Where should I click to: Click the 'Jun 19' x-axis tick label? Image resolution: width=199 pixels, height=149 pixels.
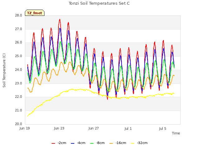click(x=25, y=128)
